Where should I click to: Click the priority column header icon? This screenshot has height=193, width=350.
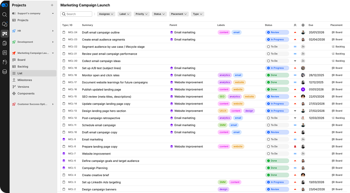(295, 25)
